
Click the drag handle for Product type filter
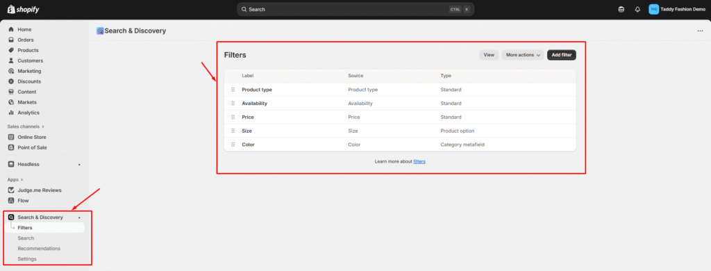click(x=233, y=90)
